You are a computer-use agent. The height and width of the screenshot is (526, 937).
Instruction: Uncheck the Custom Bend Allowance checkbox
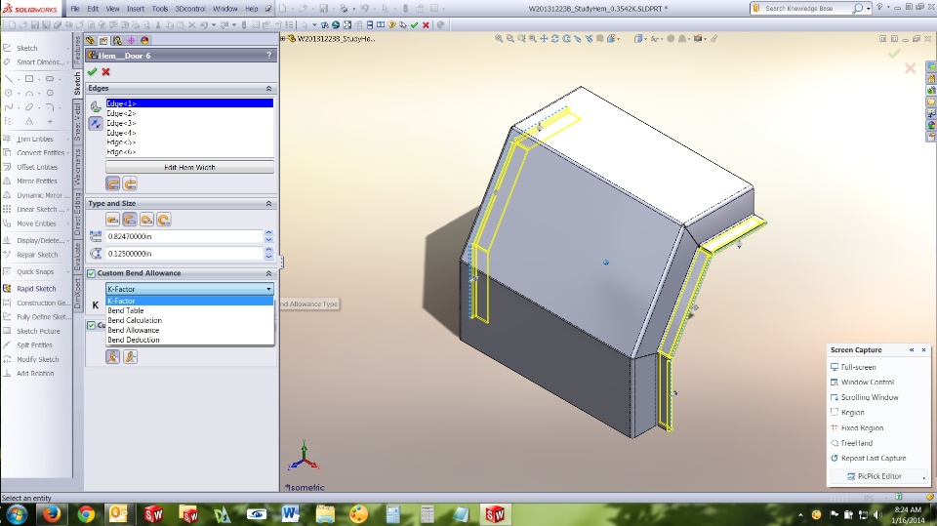click(x=92, y=274)
